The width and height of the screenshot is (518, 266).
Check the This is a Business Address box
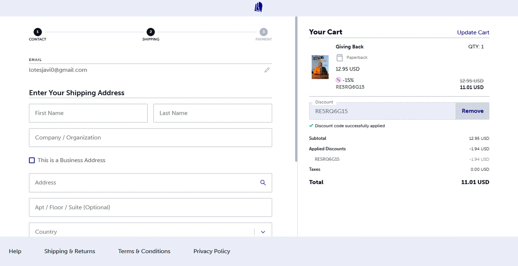[32, 160]
